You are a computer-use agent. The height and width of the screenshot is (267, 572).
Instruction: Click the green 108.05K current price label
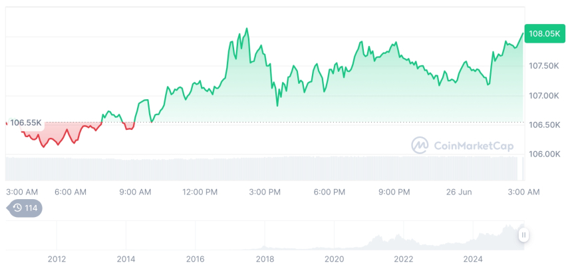point(543,33)
